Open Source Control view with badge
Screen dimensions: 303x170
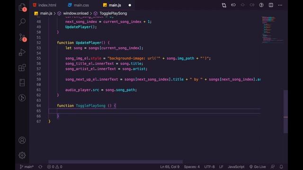click(22, 37)
